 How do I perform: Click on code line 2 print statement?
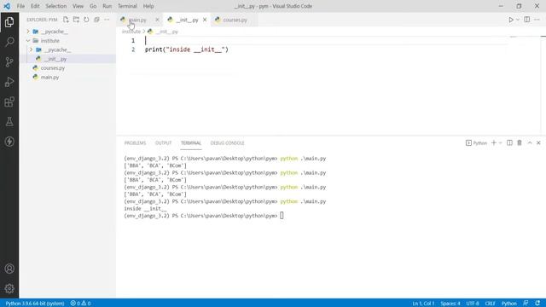click(x=187, y=49)
